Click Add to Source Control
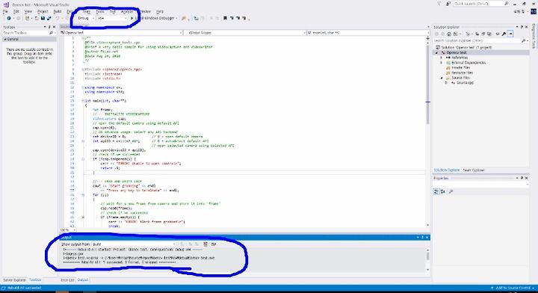This screenshot has width=538, height=293. (x=513, y=288)
